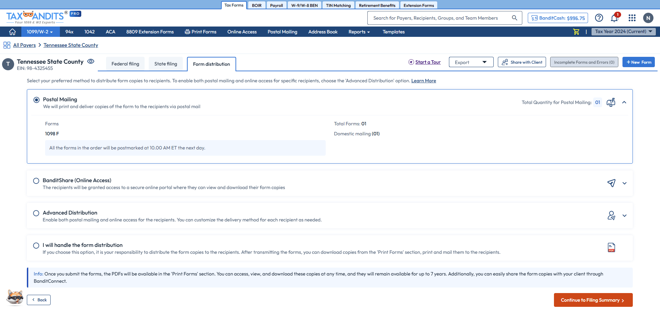This screenshot has height=312, width=660.
Task: Click the Start a Tour link
Action: (x=428, y=62)
